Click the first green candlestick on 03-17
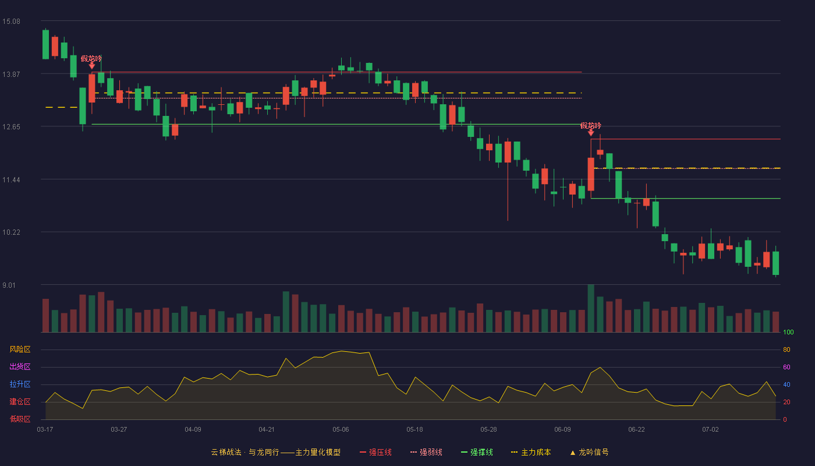The width and height of the screenshot is (815, 466). tap(45, 44)
